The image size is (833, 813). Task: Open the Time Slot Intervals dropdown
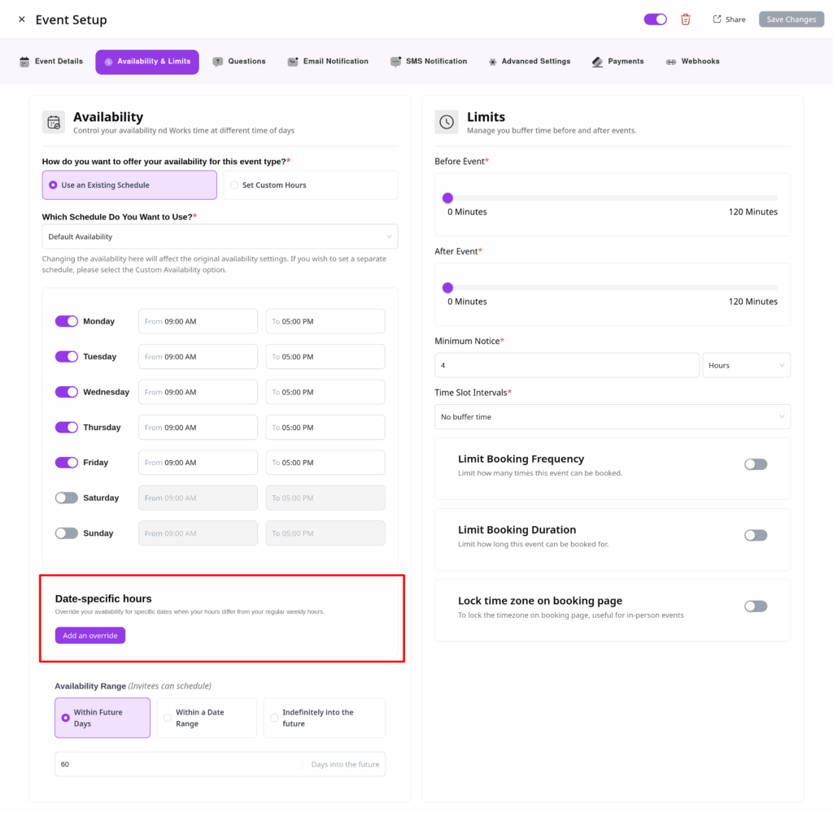pos(612,417)
